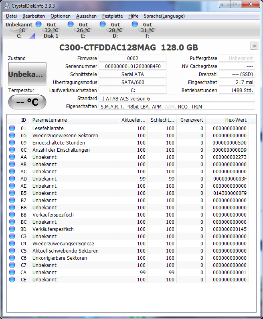Click status orb for Anzahl der Einschaltungen

coord(12,150)
